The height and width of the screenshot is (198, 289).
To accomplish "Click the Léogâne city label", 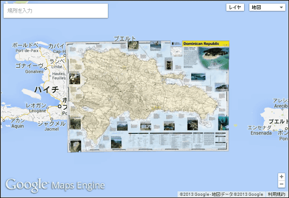I will pos(38,111).
